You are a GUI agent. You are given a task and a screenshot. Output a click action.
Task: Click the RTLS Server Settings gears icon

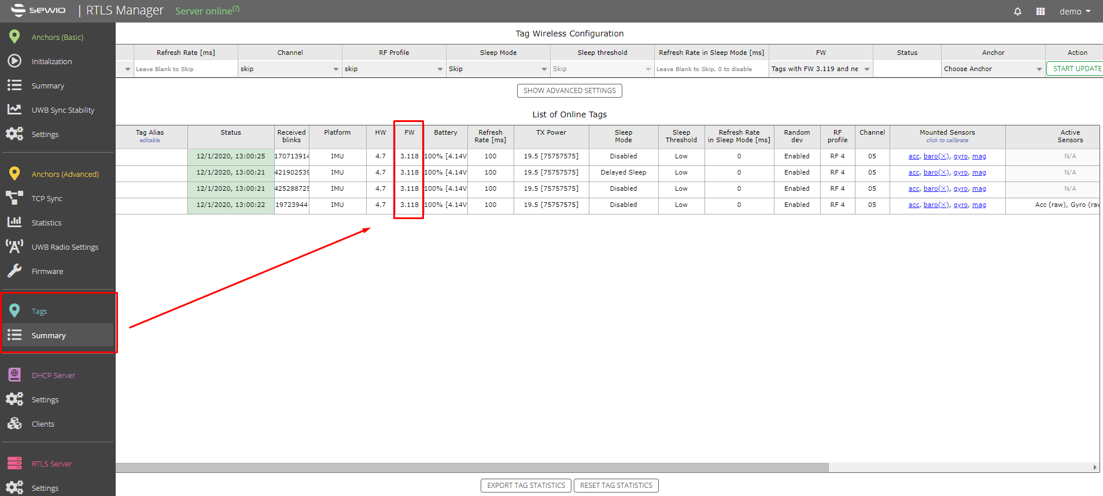(14, 487)
